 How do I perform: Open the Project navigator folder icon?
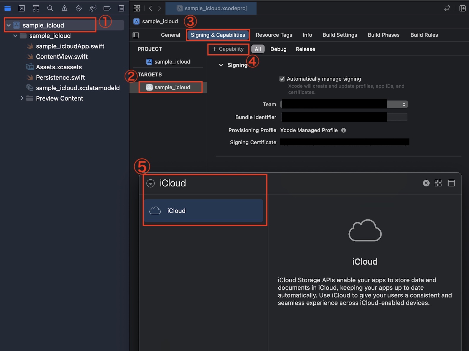click(x=7, y=8)
